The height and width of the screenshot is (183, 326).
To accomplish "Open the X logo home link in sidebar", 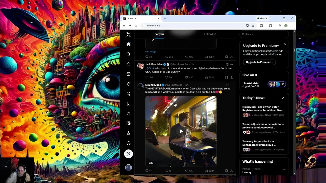I will 128,34.
